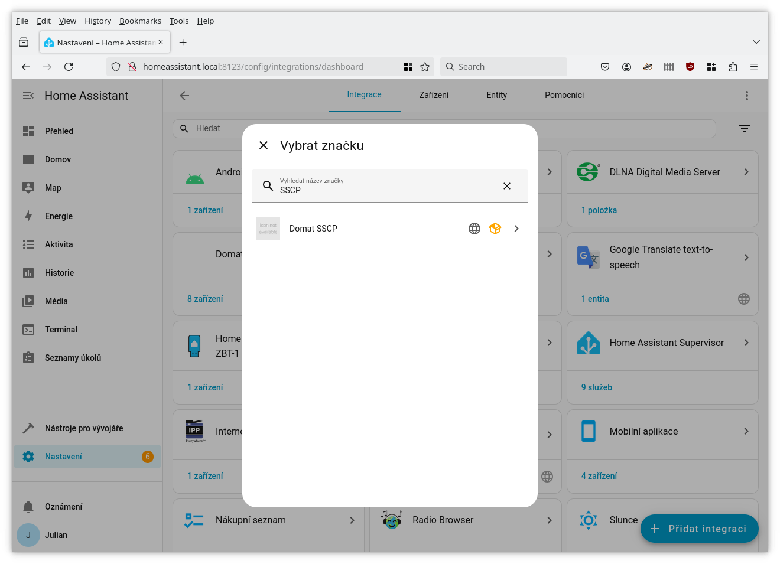The height and width of the screenshot is (564, 780).
Task: Click the cloud globe icon for Domat SSCP
Action: (x=474, y=229)
